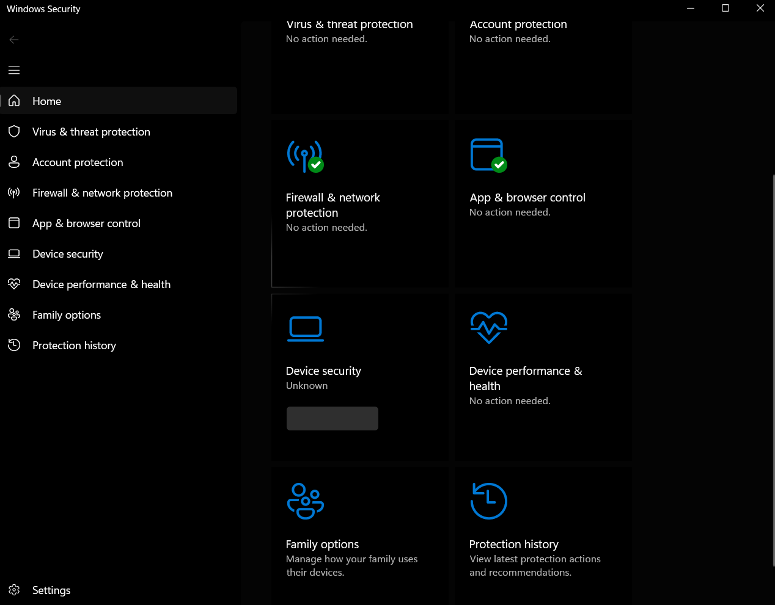Select the Virus & threat protection shield icon
This screenshot has height=605, width=775.
13,131
